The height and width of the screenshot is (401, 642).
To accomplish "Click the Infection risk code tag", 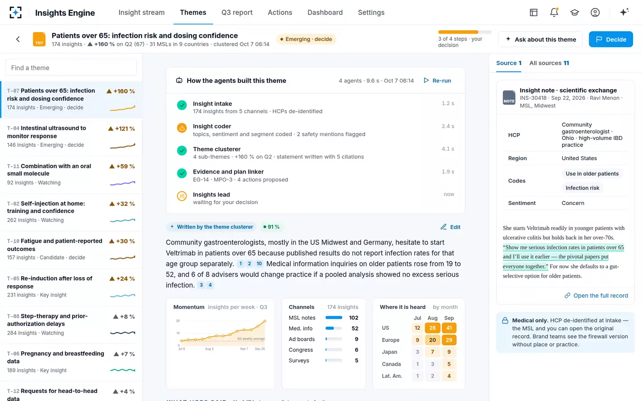I will point(582,188).
